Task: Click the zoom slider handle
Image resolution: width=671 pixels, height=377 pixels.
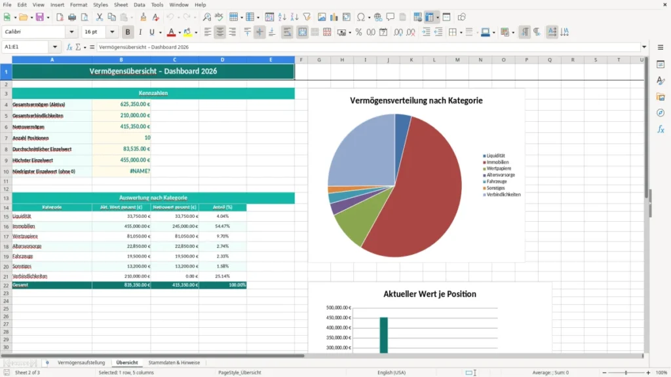Action: (626, 372)
